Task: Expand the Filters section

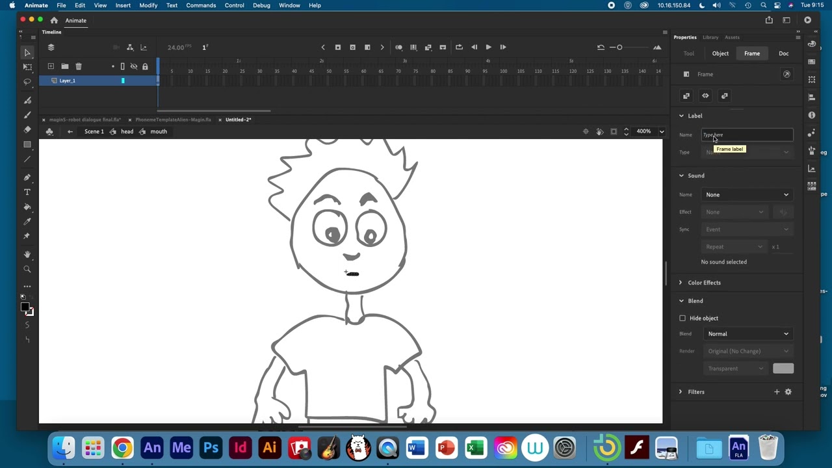Action: 681,392
